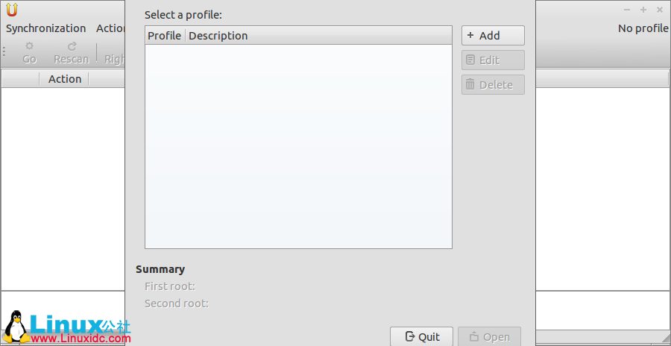Add a new profile with plus button
The image size is (671, 346).
(493, 36)
